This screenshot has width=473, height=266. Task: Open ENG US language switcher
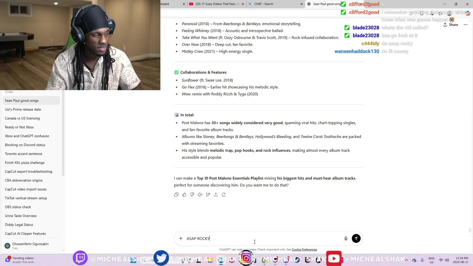coord(431,260)
